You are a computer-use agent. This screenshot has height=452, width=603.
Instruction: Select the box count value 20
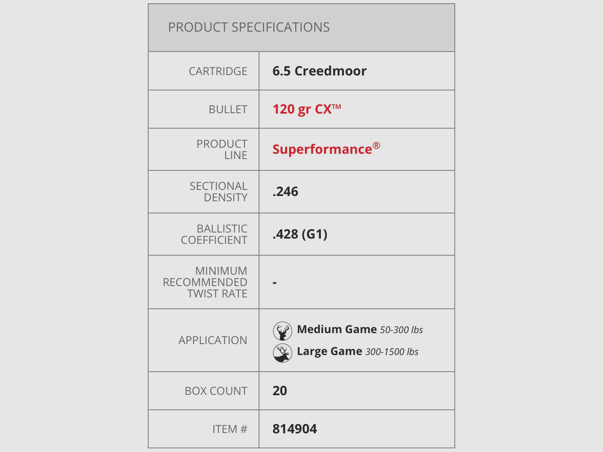point(279,391)
